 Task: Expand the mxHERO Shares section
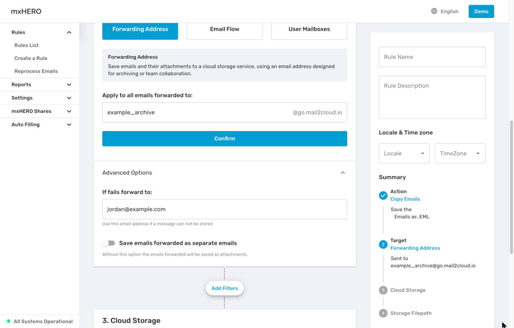[x=69, y=111]
